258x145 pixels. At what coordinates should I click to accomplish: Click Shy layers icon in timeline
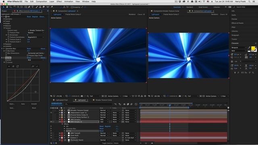click(124, 104)
